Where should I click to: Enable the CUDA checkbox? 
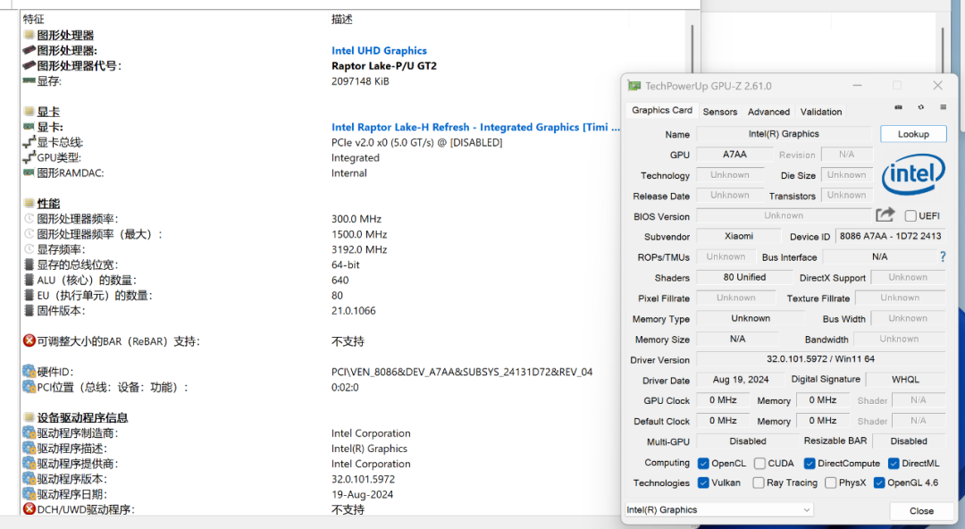759,463
